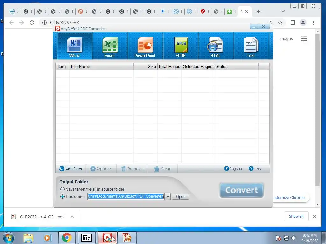Switch to the first Chrome tab
Viewport: 326px width, 244px height.
pyautogui.click(x=14, y=11)
